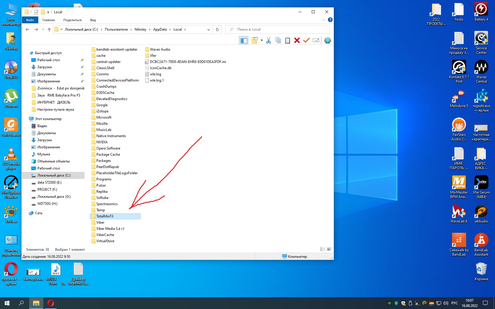Open the volume speaker icon in the tray
Viewport: 495px width, 309px height.
(445, 303)
